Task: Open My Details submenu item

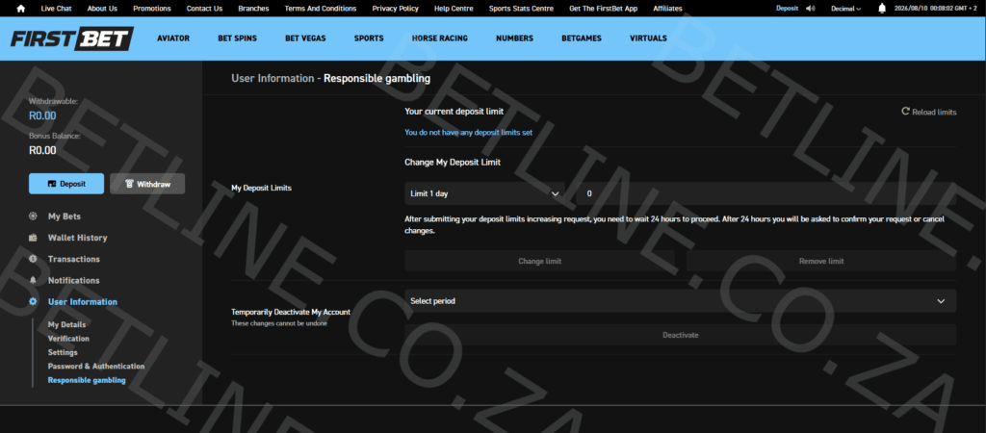Action: pyautogui.click(x=66, y=324)
